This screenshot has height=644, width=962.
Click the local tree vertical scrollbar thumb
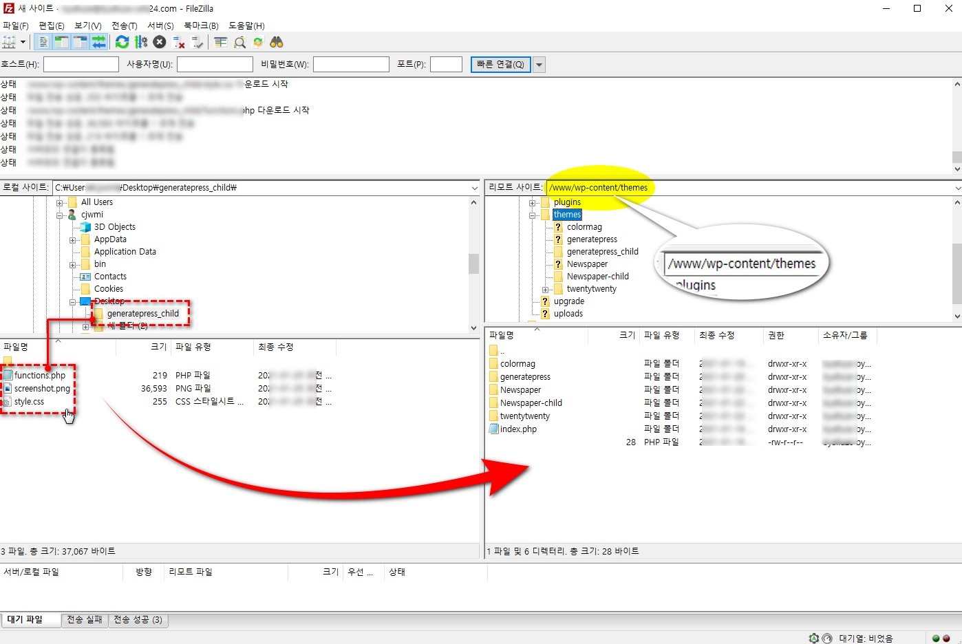473,264
